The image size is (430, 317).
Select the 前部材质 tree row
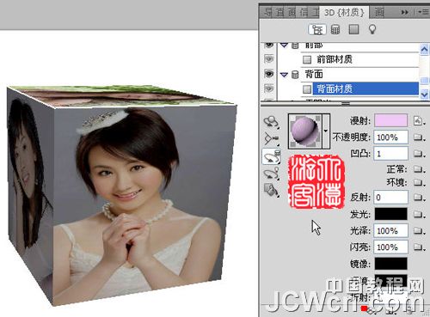[x=360, y=59]
